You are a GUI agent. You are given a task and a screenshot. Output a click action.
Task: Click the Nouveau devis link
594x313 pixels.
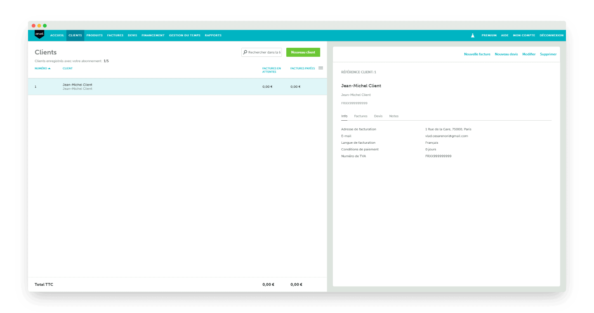click(506, 54)
